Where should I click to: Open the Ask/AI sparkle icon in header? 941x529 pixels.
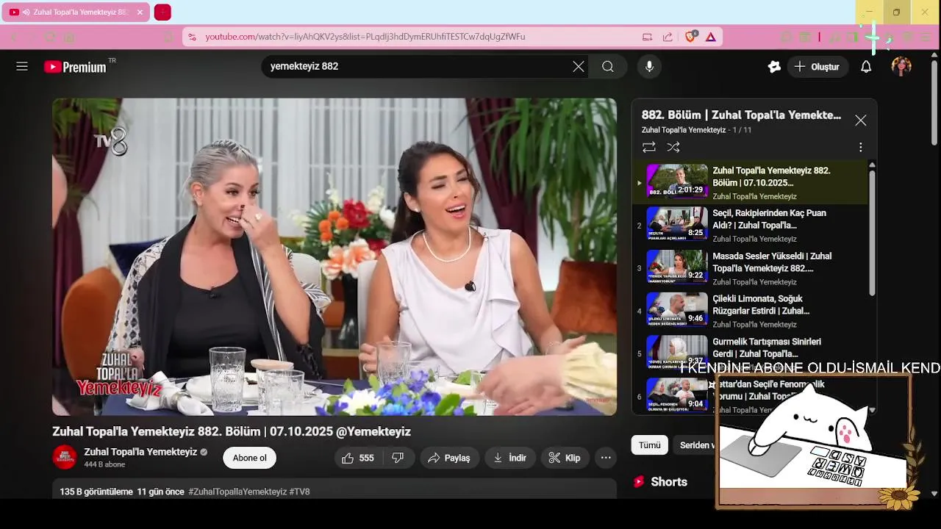(774, 67)
